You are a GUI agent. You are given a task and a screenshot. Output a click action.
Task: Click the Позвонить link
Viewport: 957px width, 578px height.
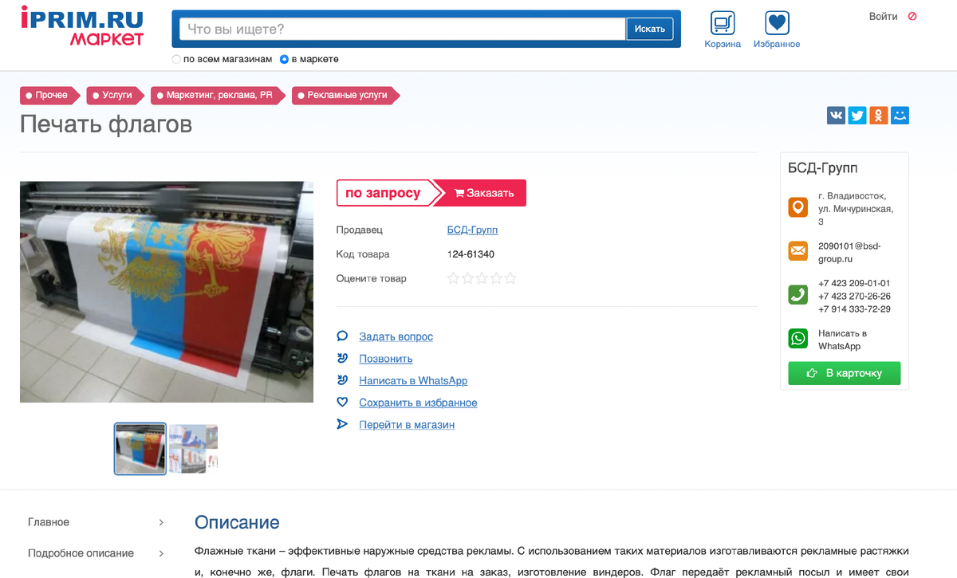pyautogui.click(x=385, y=359)
